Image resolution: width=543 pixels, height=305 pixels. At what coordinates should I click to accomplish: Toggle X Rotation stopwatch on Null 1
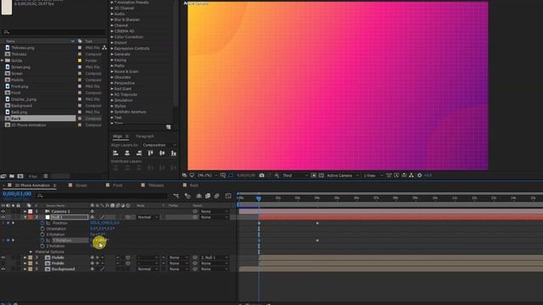42,235
